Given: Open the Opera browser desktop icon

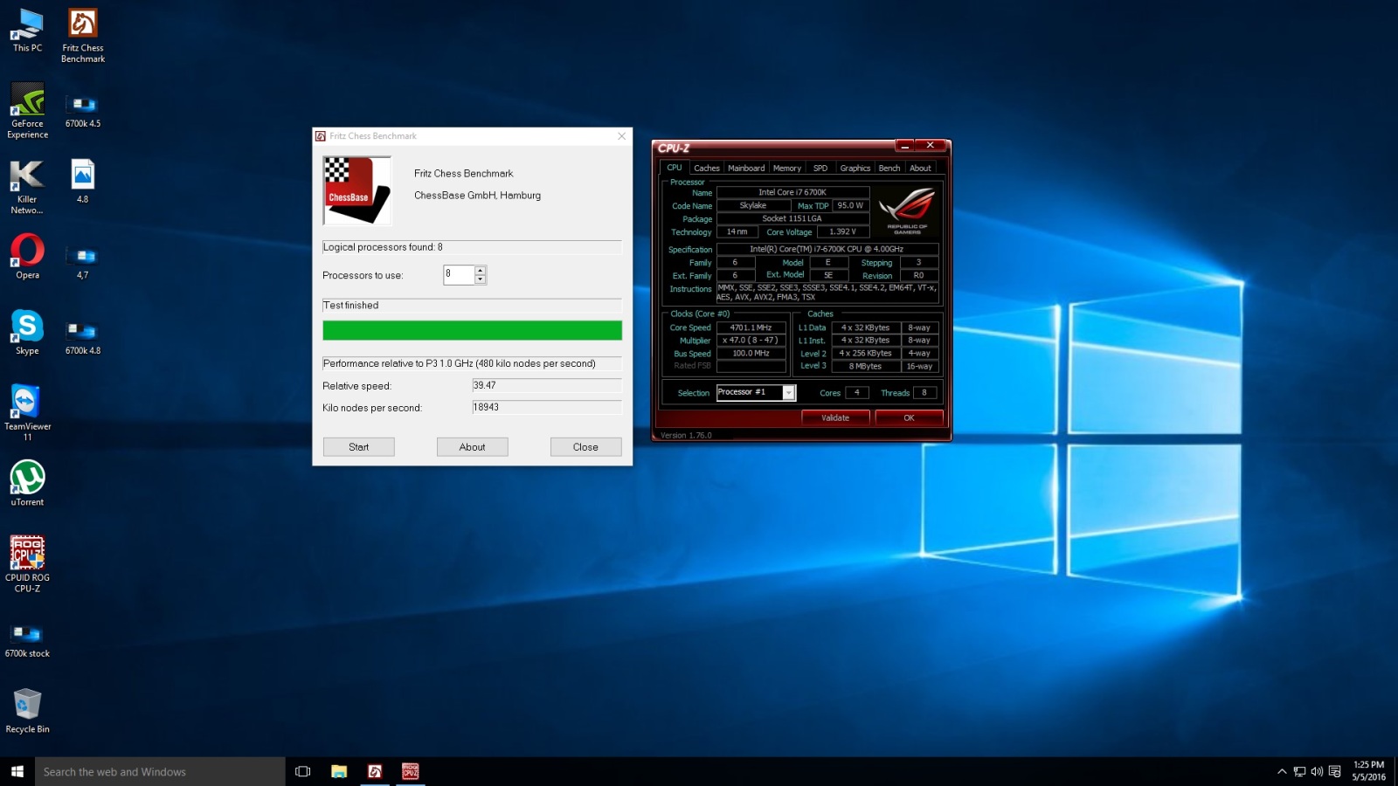Looking at the screenshot, I should click(x=27, y=255).
